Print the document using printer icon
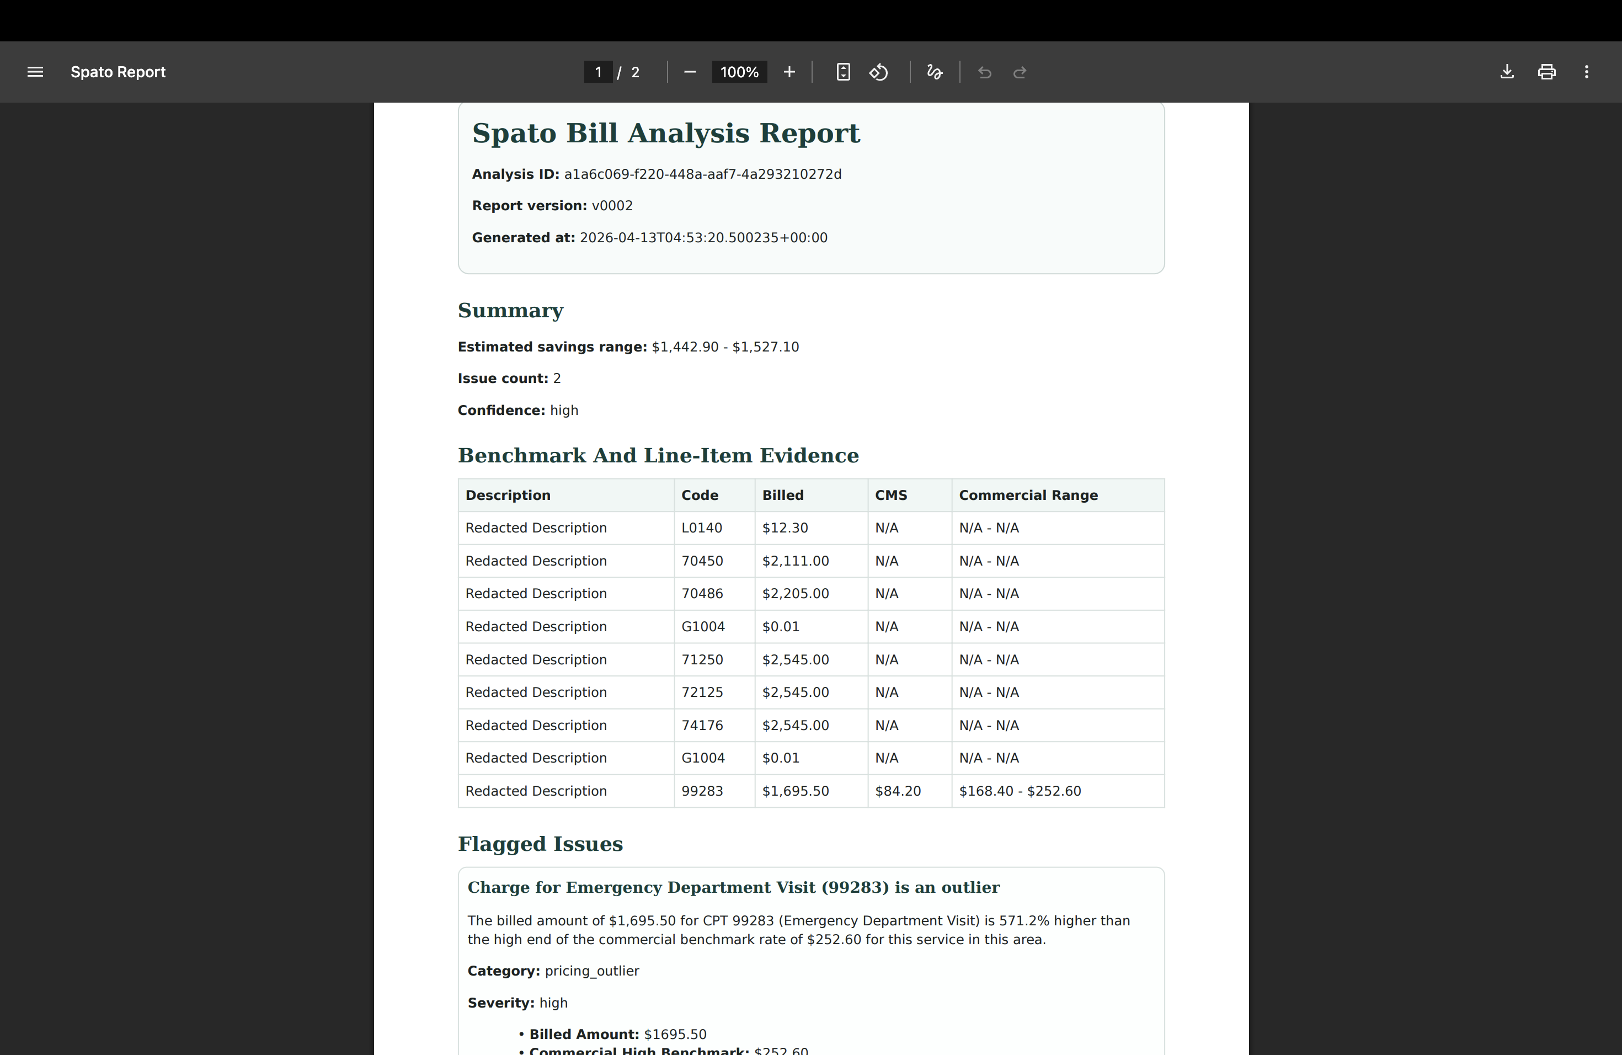This screenshot has height=1055, width=1622. pyautogui.click(x=1546, y=72)
